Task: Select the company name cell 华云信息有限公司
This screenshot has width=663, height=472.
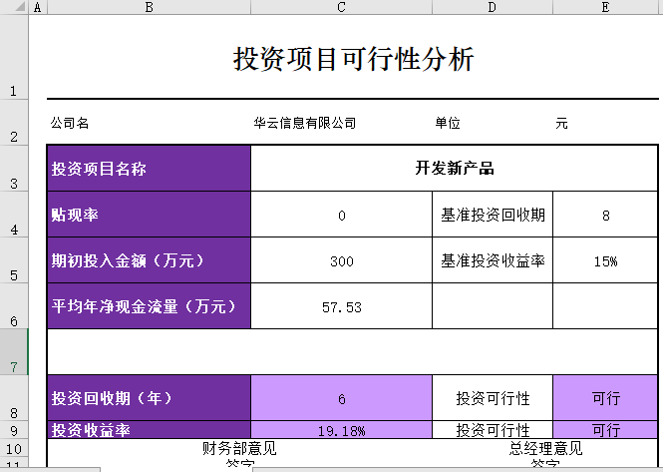Action: pyautogui.click(x=305, y=124)
